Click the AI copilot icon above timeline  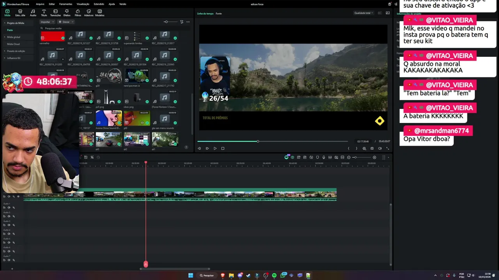[x=287, y=157]
